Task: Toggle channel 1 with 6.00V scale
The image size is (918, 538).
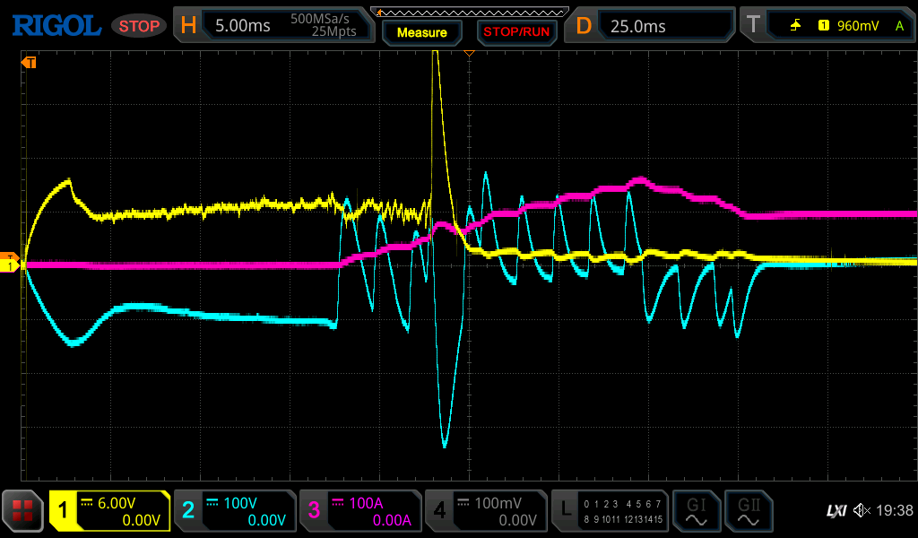Action: point(109,511)
